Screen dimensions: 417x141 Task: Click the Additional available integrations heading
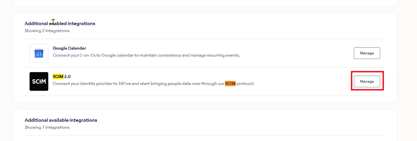pyautogui.click(x=61, y=120)
